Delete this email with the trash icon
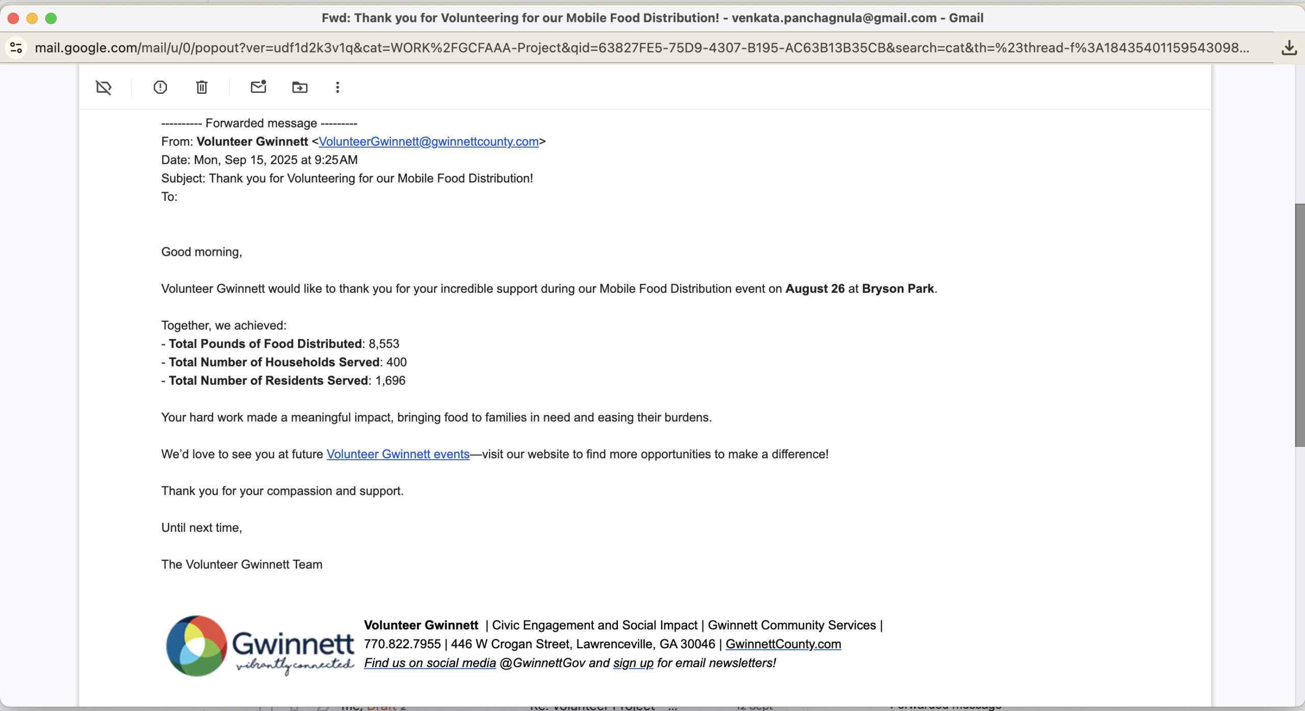1305x711 pixels. coord(202,87)
